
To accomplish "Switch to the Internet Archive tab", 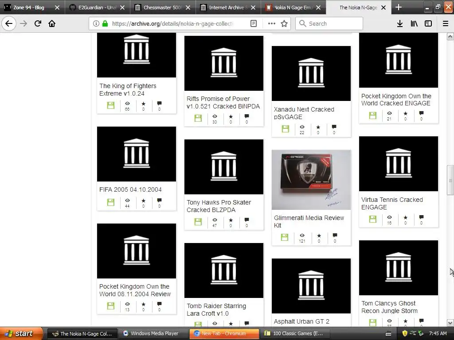I will (x=228, y=8).
